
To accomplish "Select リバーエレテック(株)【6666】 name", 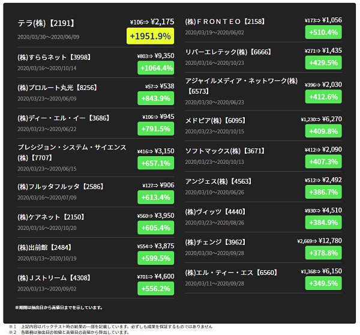I will click(x=229, y=52).
